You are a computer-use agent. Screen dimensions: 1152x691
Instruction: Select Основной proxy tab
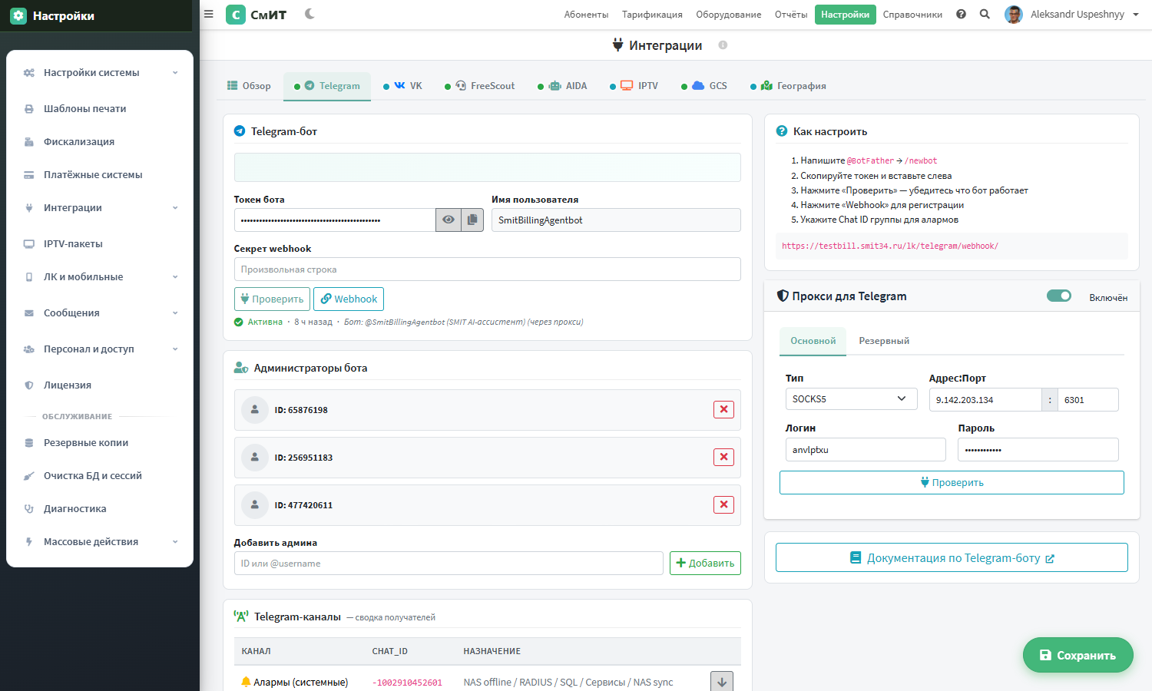(813, 341)
